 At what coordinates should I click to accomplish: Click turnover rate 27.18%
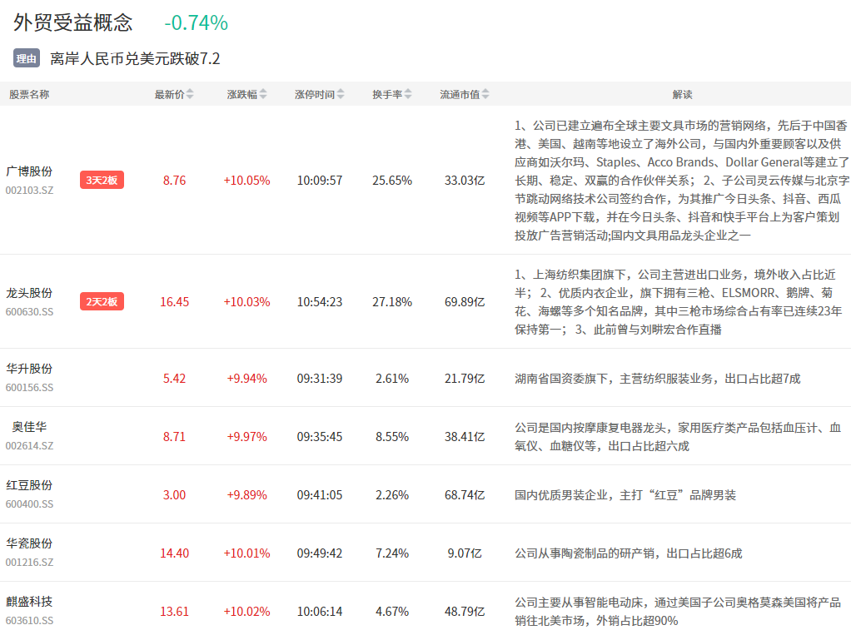click(392, 302)
